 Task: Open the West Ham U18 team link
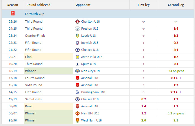click(x=91, y=120)
